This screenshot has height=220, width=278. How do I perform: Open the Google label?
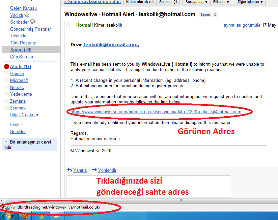[17, 73]
